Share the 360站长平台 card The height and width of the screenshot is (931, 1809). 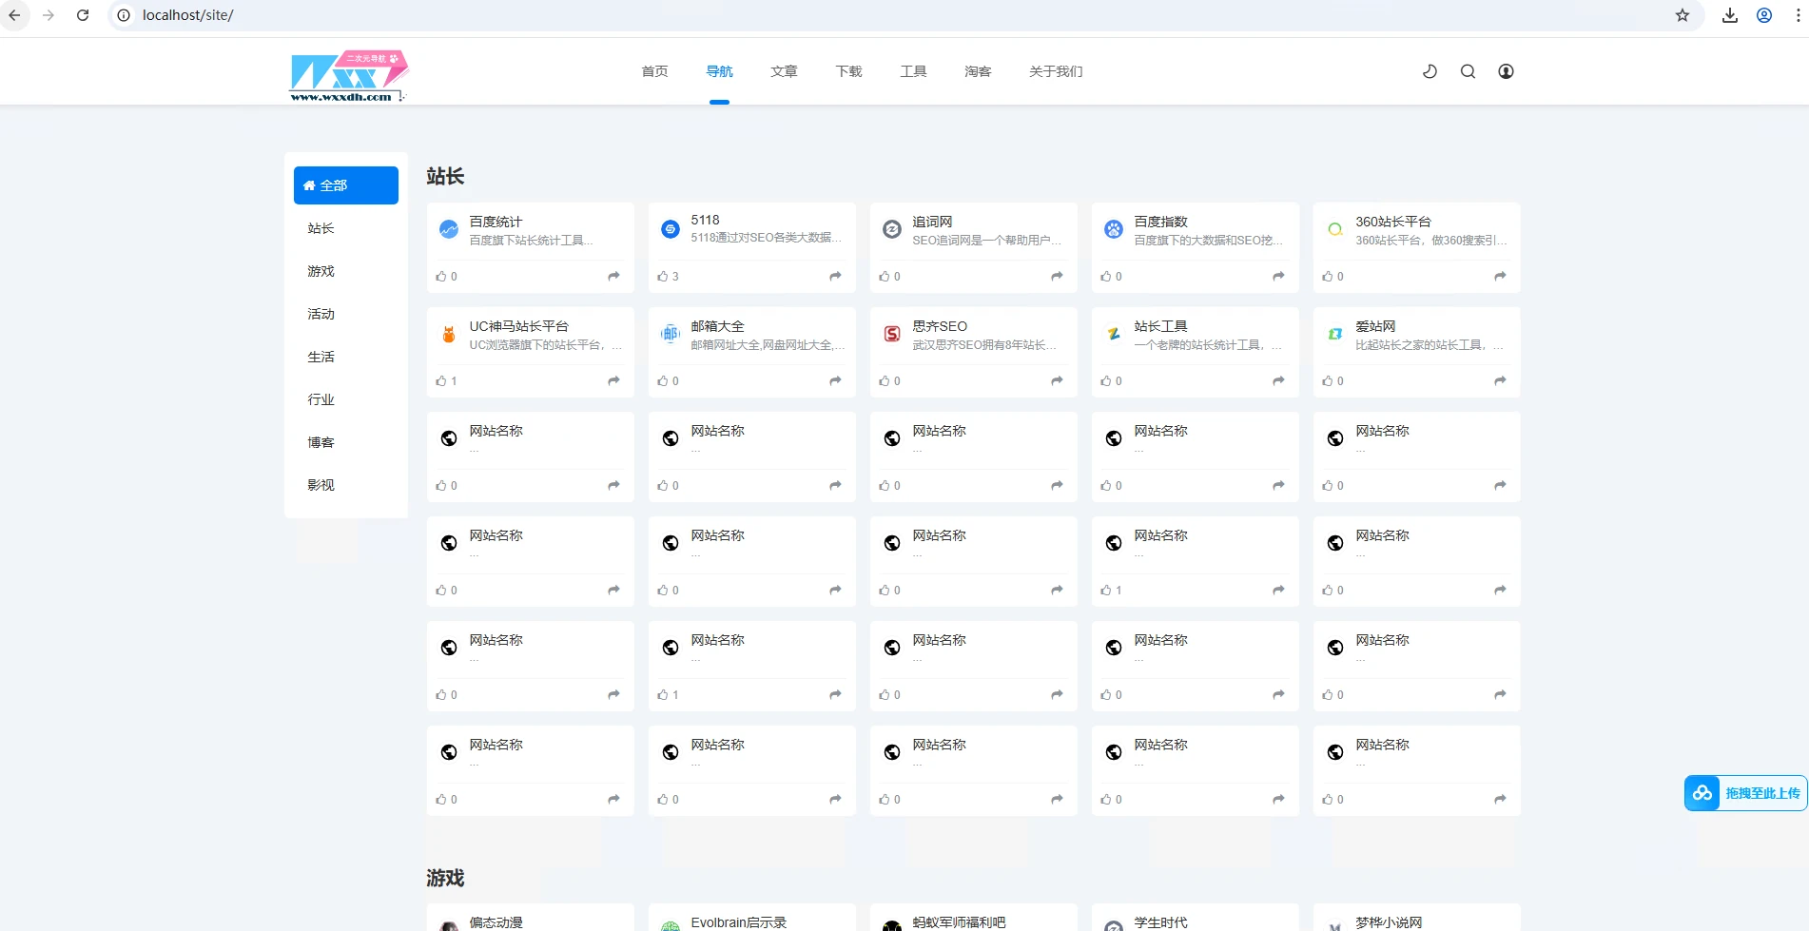[1500, 277]
